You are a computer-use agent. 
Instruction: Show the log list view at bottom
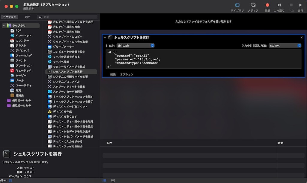[x=104, y=181]
